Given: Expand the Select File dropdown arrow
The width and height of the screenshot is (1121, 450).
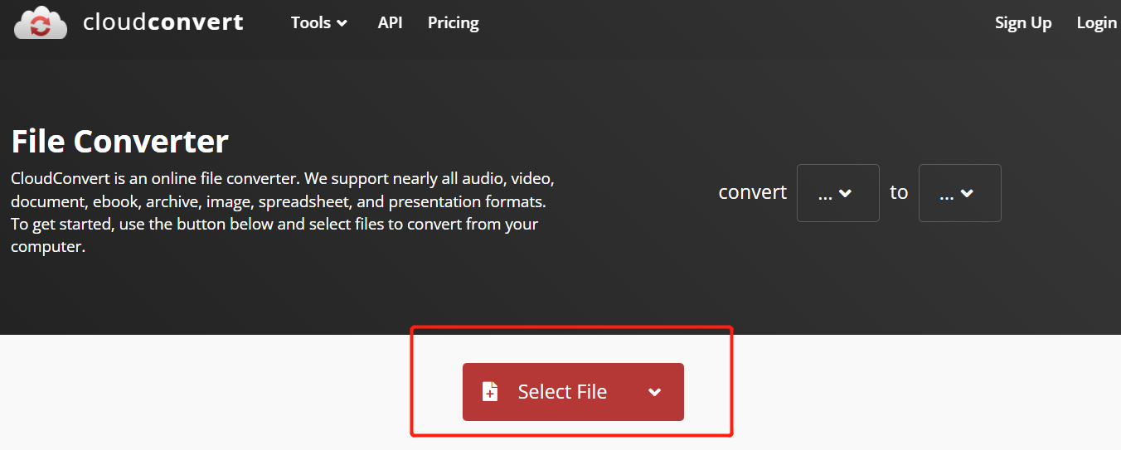Looking at the screenshot, I should coord(654,392).
